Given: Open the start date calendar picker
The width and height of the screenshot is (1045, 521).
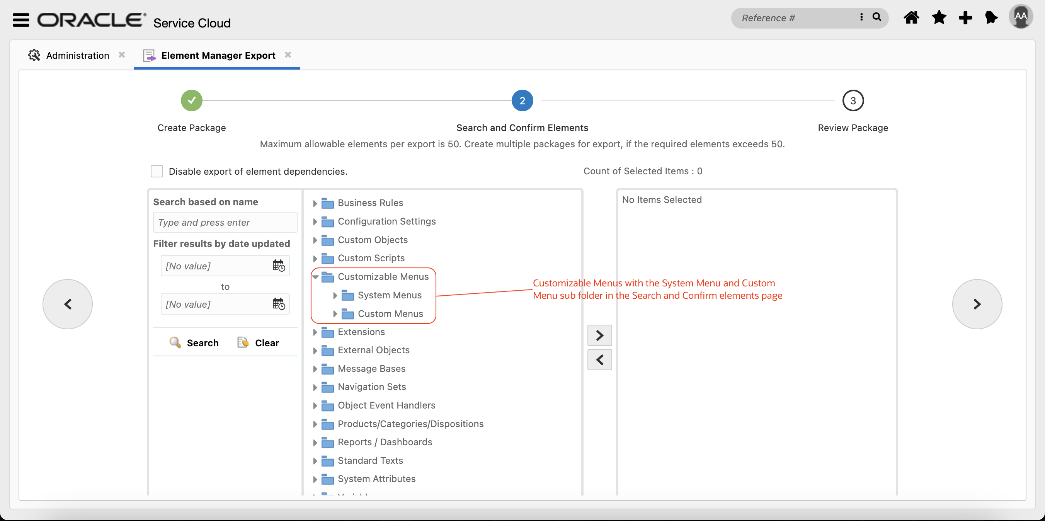Looking at the screenshot, I should point(278,266).
